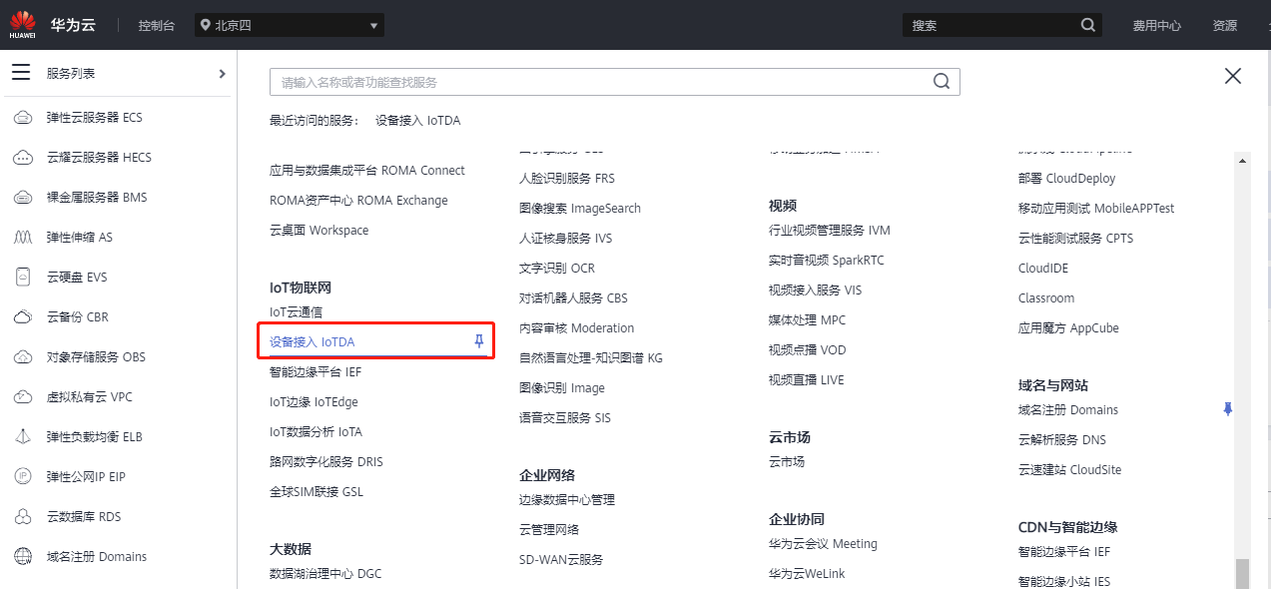The height and width of the screenshot is (589, 1271).
Task: Unpin 设备接入 IoTDA with the pin icon
Action: click(x=479, y=341)
